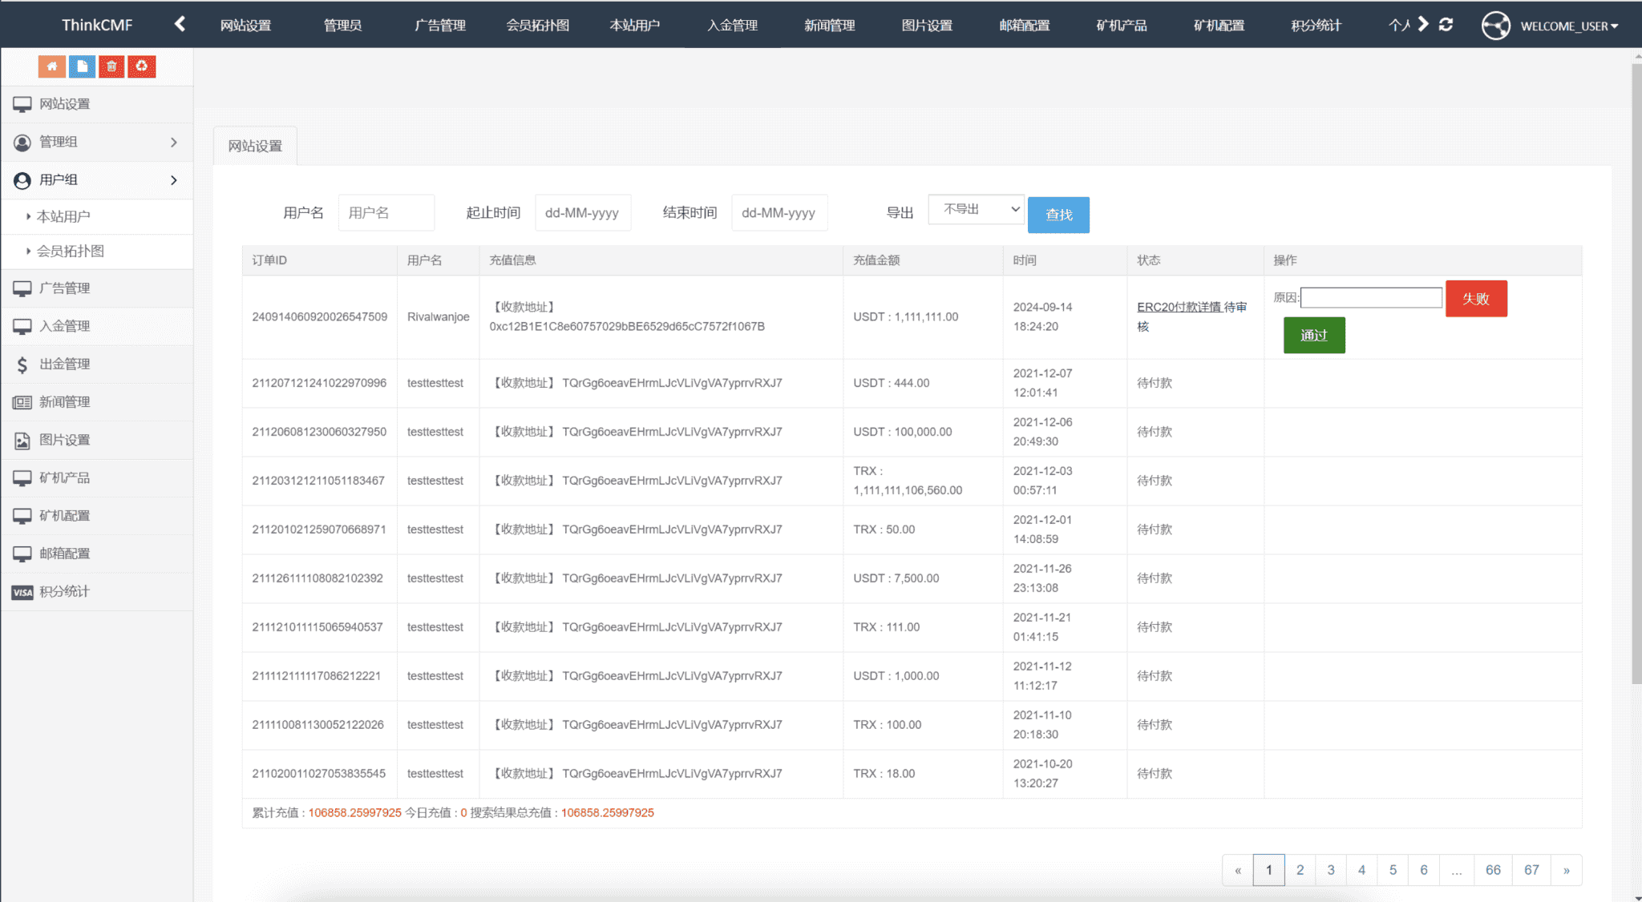Screen dimensions: 1642x902
Task: Click the red recycle icon button
Action: [142, 66]
